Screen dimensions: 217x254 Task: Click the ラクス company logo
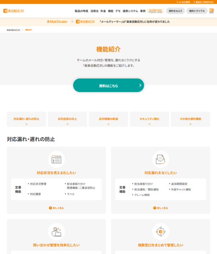click(x=211, y=11)
